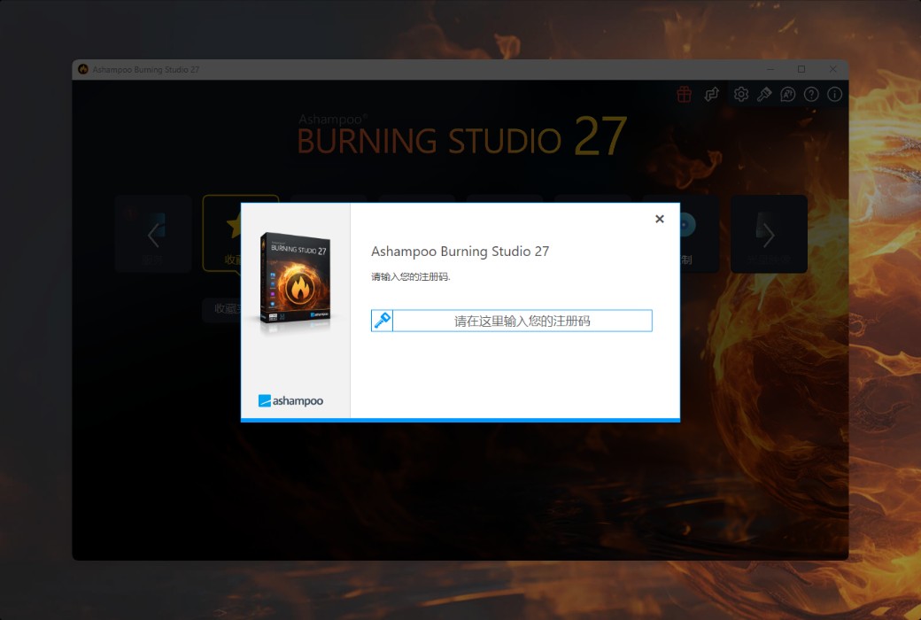Click the Burning Studio 27 box art thumbnail

[293, 278]
